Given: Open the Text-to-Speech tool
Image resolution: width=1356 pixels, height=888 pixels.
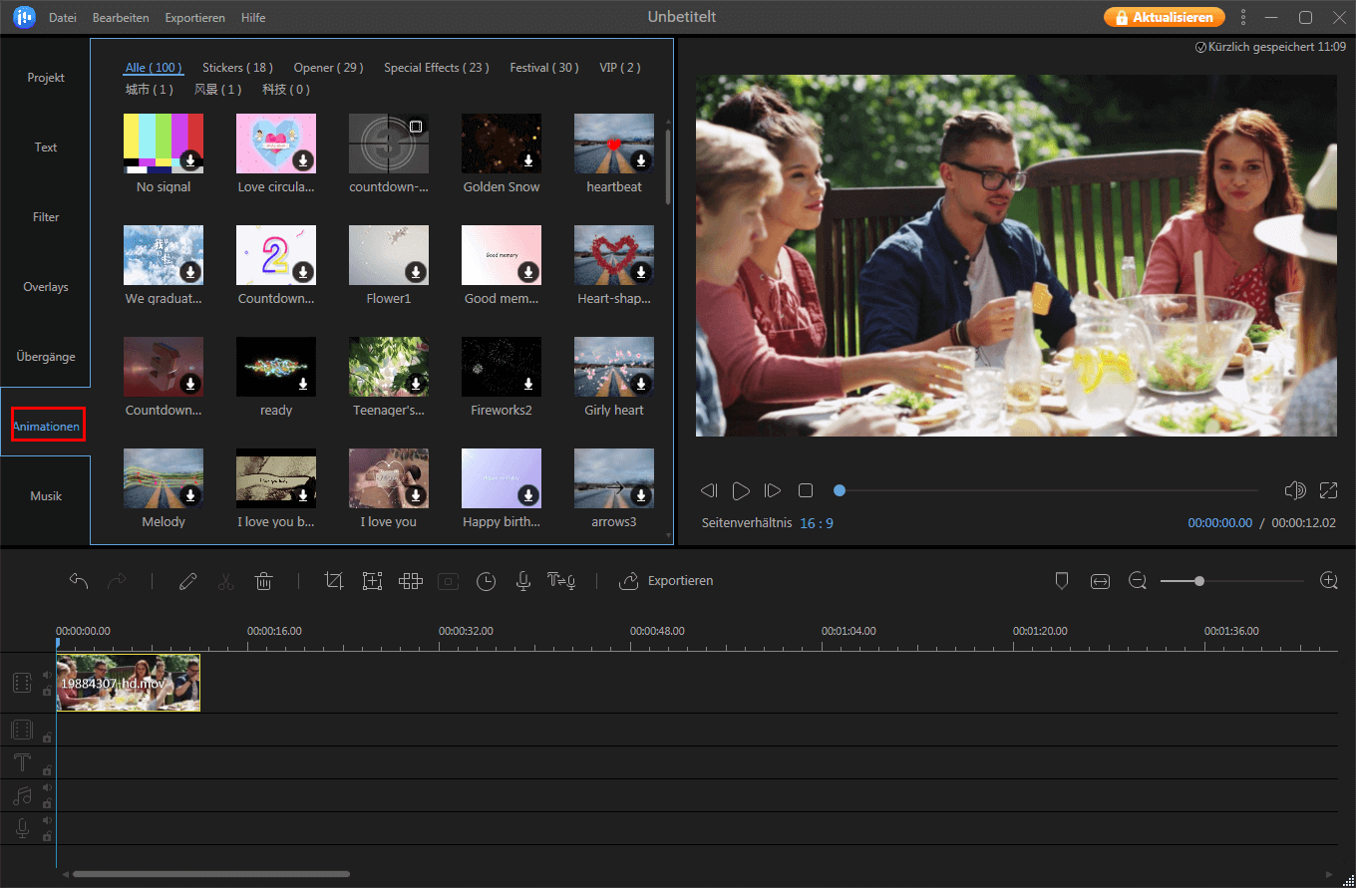Looking at the screenshot, I should point(561,580).
